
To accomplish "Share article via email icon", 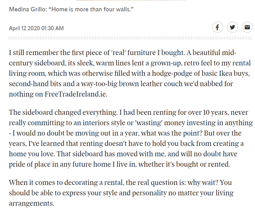I will [x=247, y=27].
